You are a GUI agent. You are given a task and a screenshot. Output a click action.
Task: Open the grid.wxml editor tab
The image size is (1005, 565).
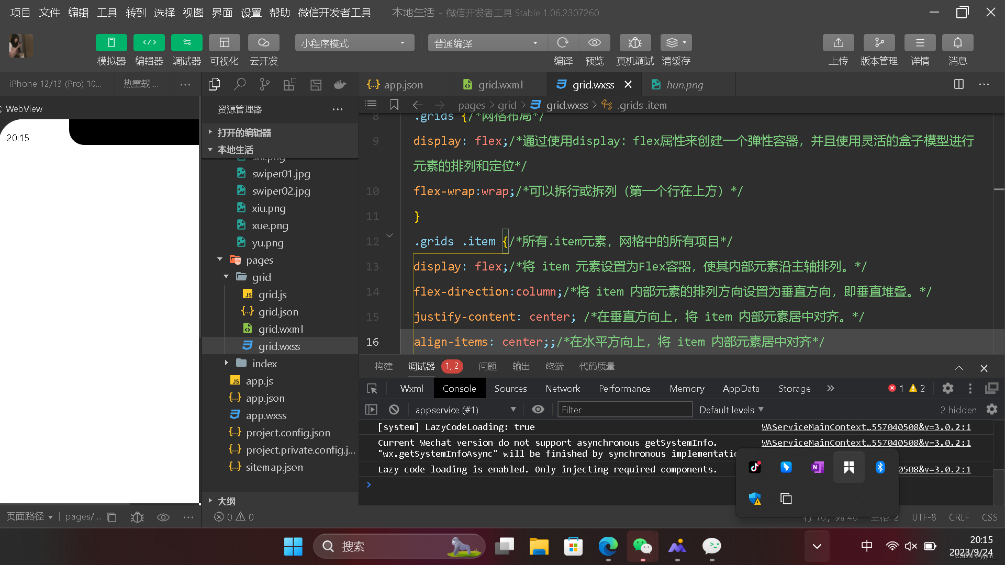tap(500, 84)
